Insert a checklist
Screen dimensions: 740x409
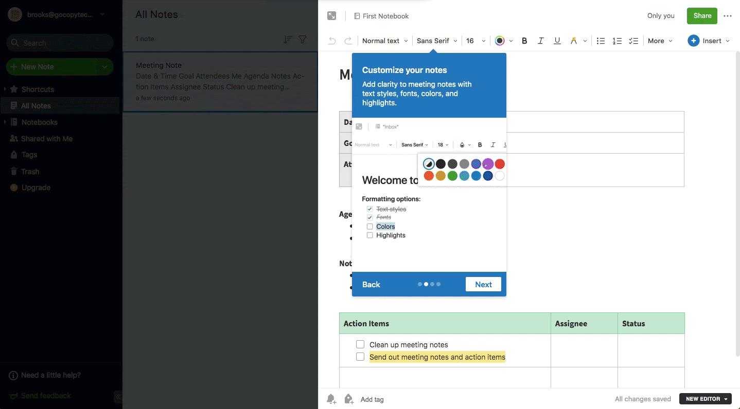click(x=633, y=41)
